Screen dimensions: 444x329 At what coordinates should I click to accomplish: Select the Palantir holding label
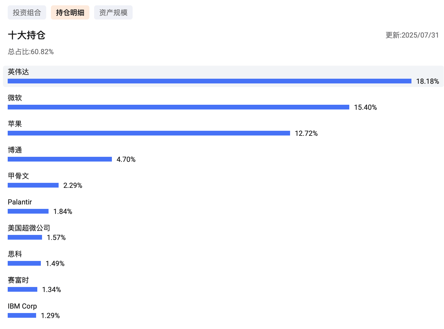[20, 202]
